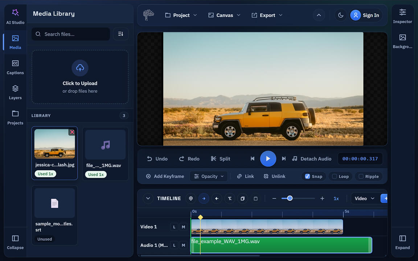Click the timeline marker pin icon
The image size is (418, 261).
click(x=190, y=199)
